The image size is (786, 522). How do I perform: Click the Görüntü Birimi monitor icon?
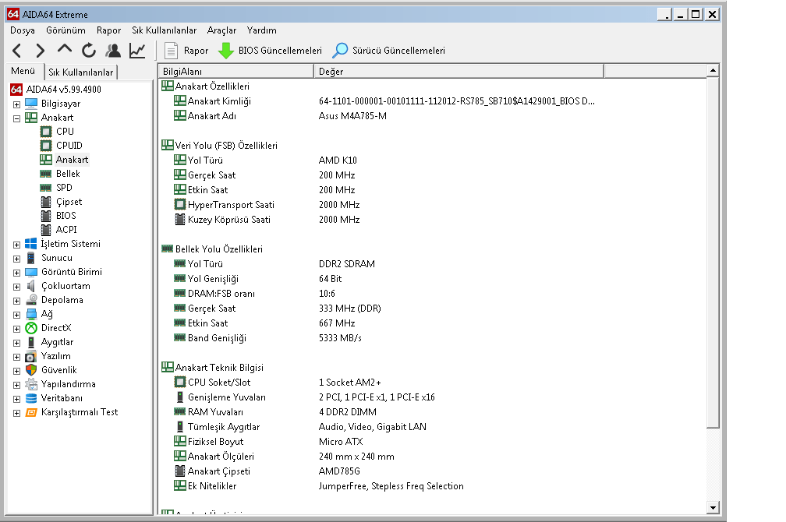[x=31, y=272]
